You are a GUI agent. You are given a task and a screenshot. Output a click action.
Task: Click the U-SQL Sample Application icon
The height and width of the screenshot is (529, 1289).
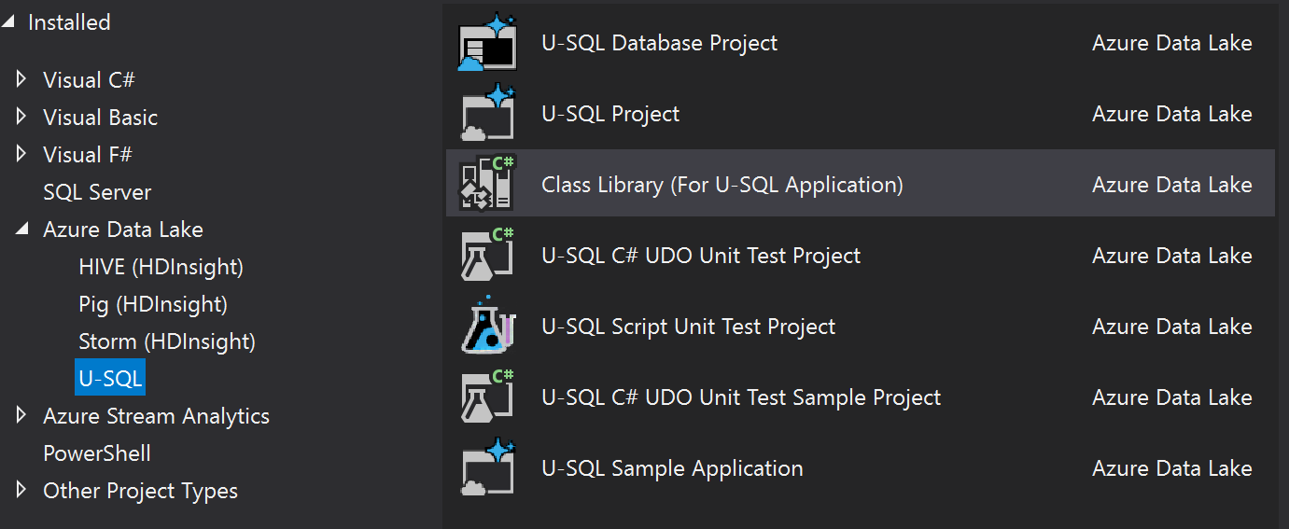[x=488, y=468]
